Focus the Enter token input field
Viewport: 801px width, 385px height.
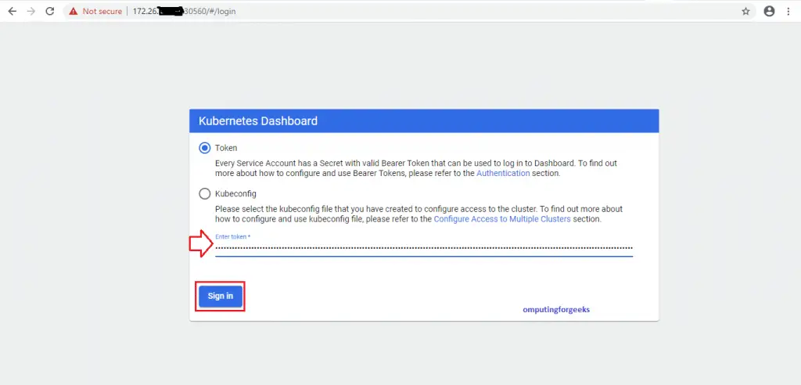click(424, 249)
